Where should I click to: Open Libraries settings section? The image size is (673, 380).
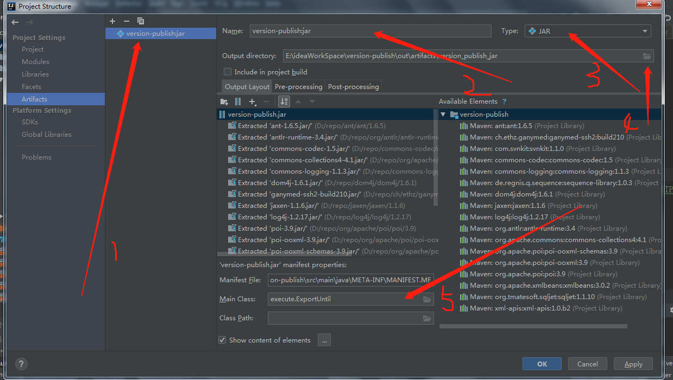pos(35,74)
